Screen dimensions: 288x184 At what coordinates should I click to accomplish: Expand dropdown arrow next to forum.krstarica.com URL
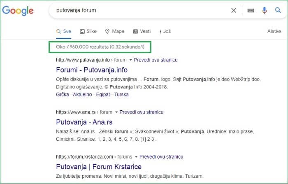136,157
